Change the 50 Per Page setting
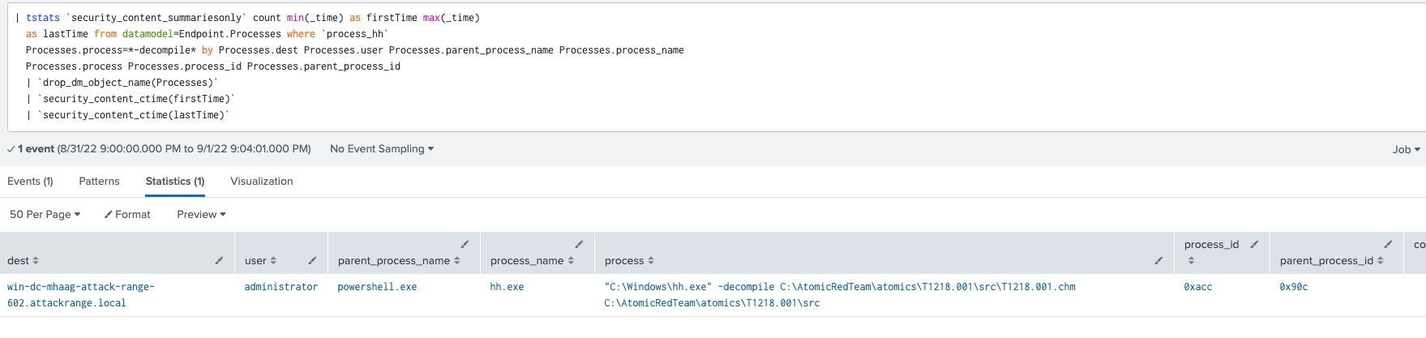This screenshot has height=338, width=1426. pos(45,215)
